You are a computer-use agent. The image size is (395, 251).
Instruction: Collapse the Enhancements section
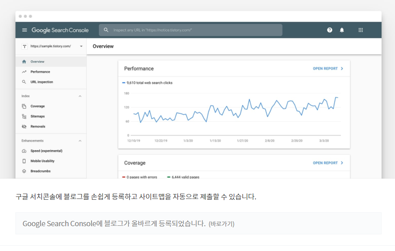[x=80, y=141]
